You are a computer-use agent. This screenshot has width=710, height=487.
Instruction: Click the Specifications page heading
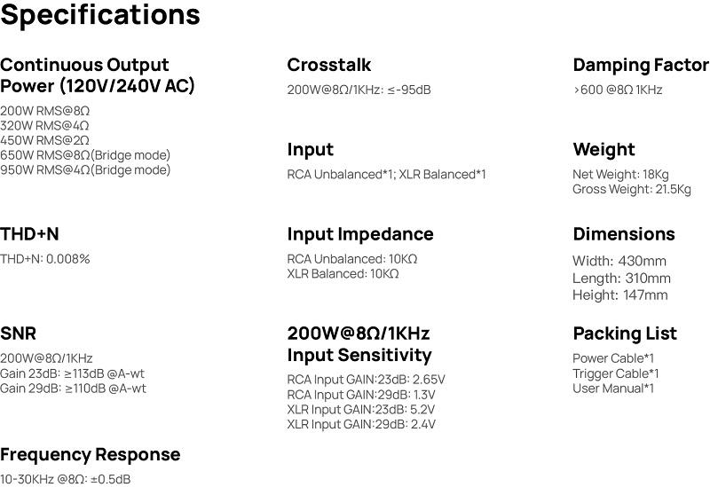pos(100,15)
